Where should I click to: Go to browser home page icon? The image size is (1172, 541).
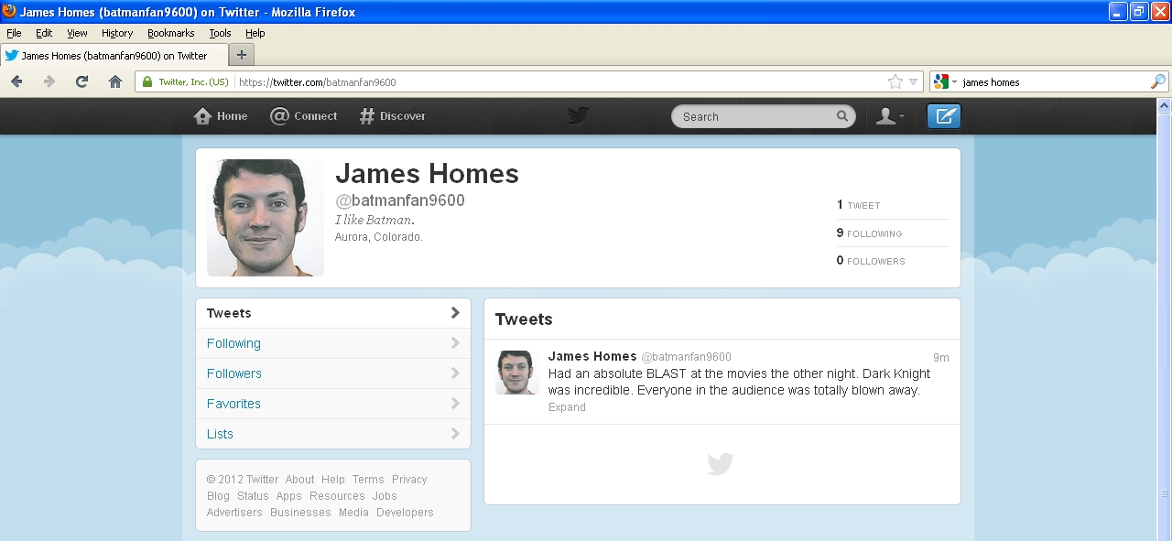coord(115,81)
